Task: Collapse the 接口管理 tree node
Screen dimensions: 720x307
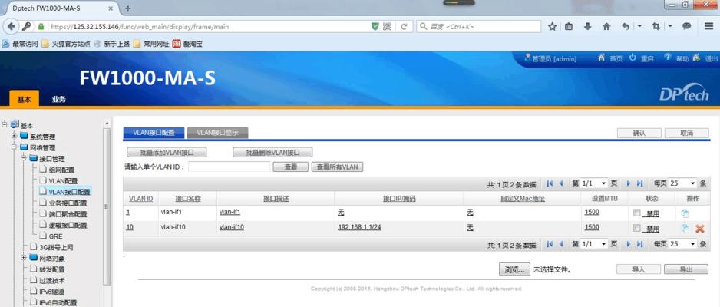Action: click(23, 158)
